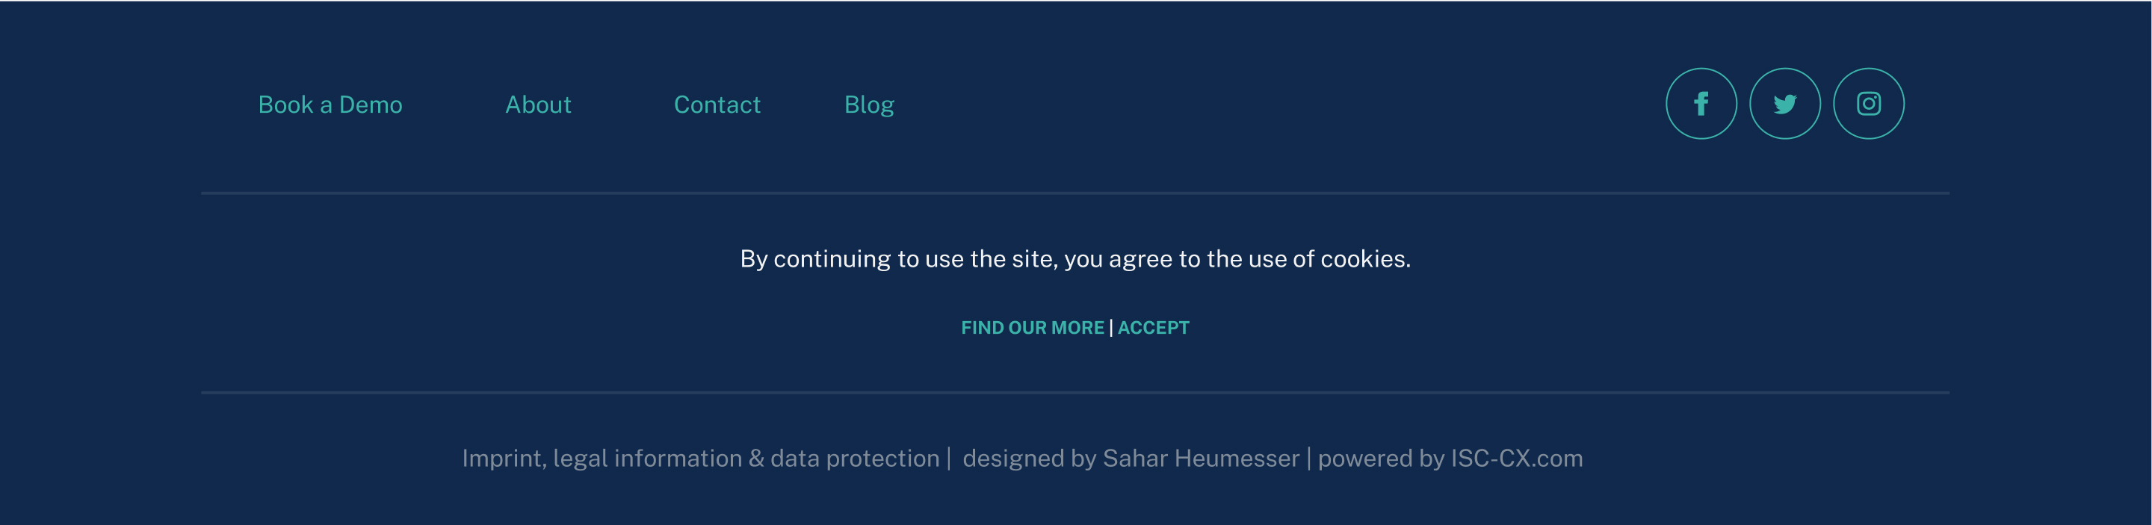The width and height of the screenshot is (2152, 525).
Task: Click the divider line above the cookie notice
Action: point(1075,193)
